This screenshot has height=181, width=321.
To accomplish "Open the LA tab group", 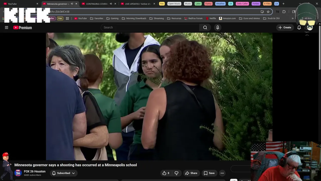I will [276, 4].
